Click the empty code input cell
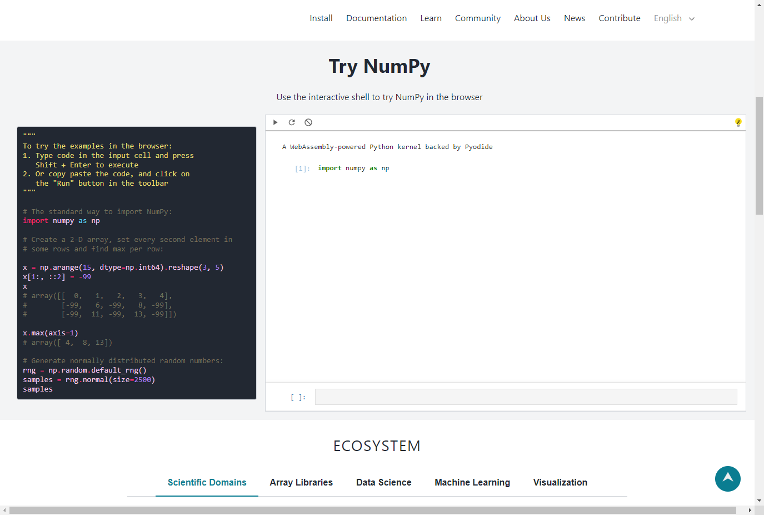 pos(525,397)
